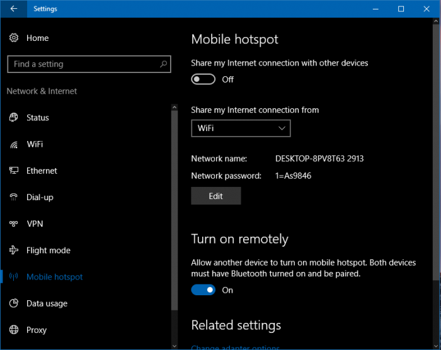The height and width of the screenshot is (350, 441).
Task: Click the Turn on remotely heading
Action: pyautogui.click(x=239, y=239)
